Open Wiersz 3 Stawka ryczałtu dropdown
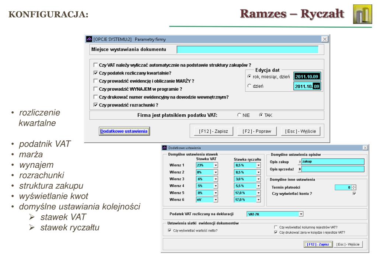 click(x=258, y=179)
